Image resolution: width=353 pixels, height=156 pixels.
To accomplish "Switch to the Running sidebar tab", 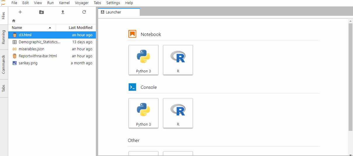I will coord(4,37).
